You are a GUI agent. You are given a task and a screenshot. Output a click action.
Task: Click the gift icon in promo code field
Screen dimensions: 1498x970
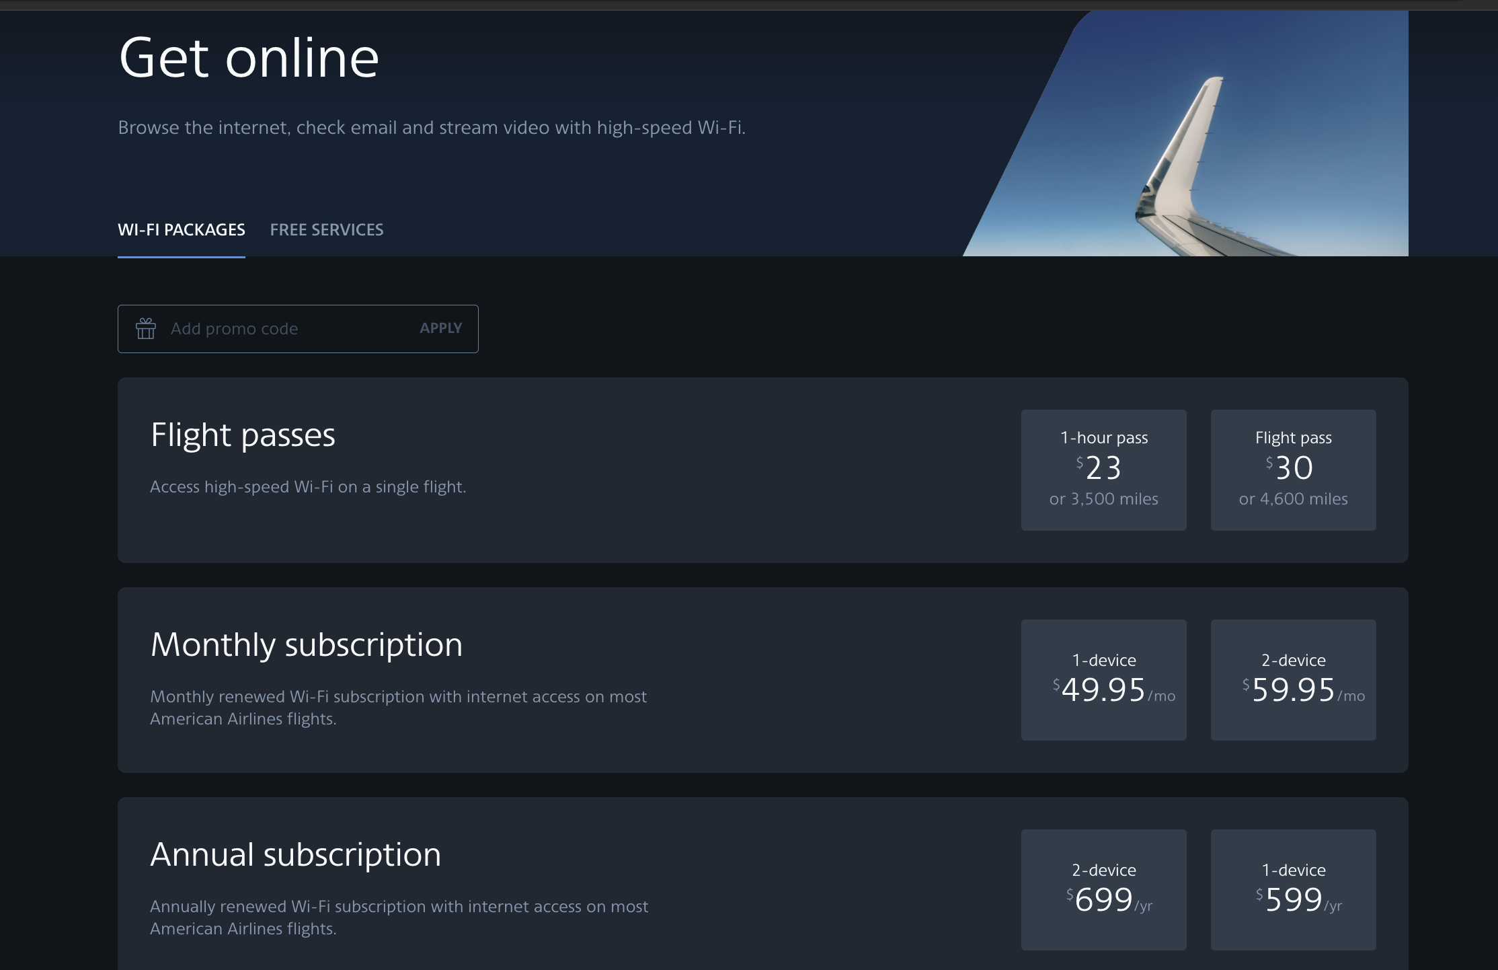coord(146,328)
